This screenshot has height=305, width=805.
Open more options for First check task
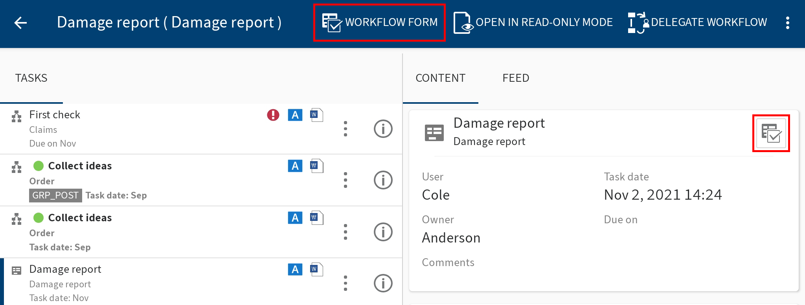point(346,129)
